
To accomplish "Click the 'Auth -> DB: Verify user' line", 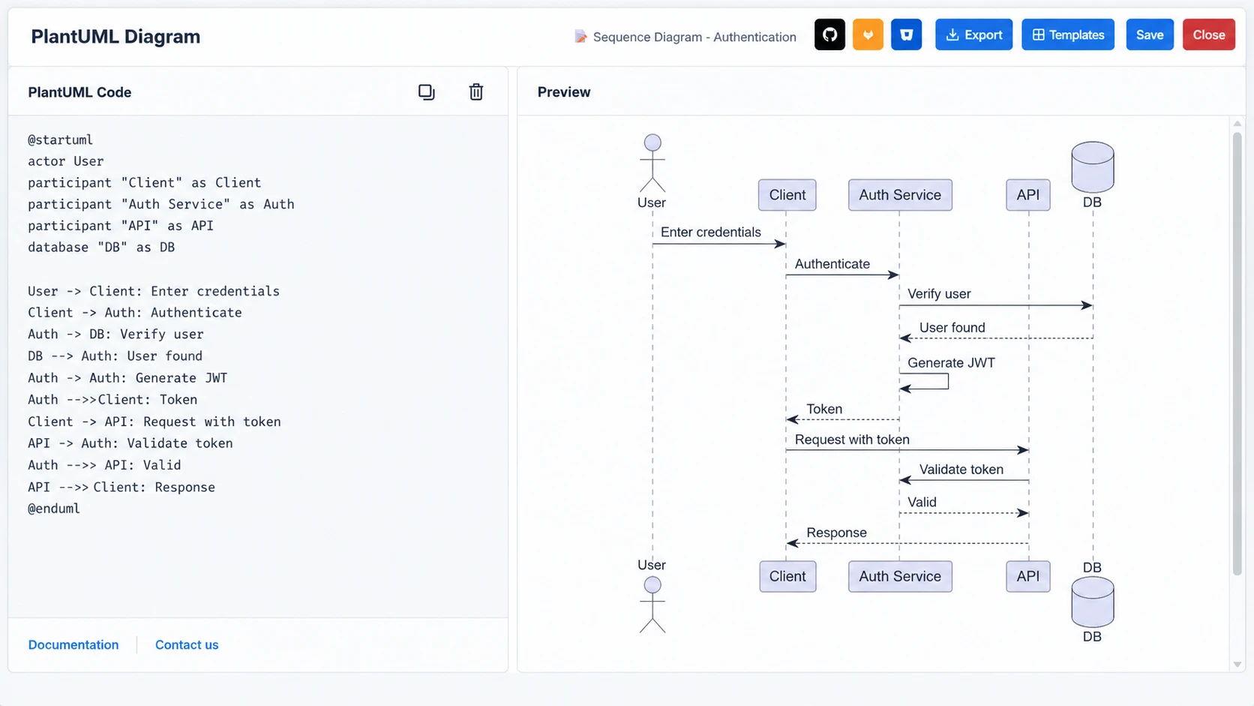I will (x=115, y=334).
